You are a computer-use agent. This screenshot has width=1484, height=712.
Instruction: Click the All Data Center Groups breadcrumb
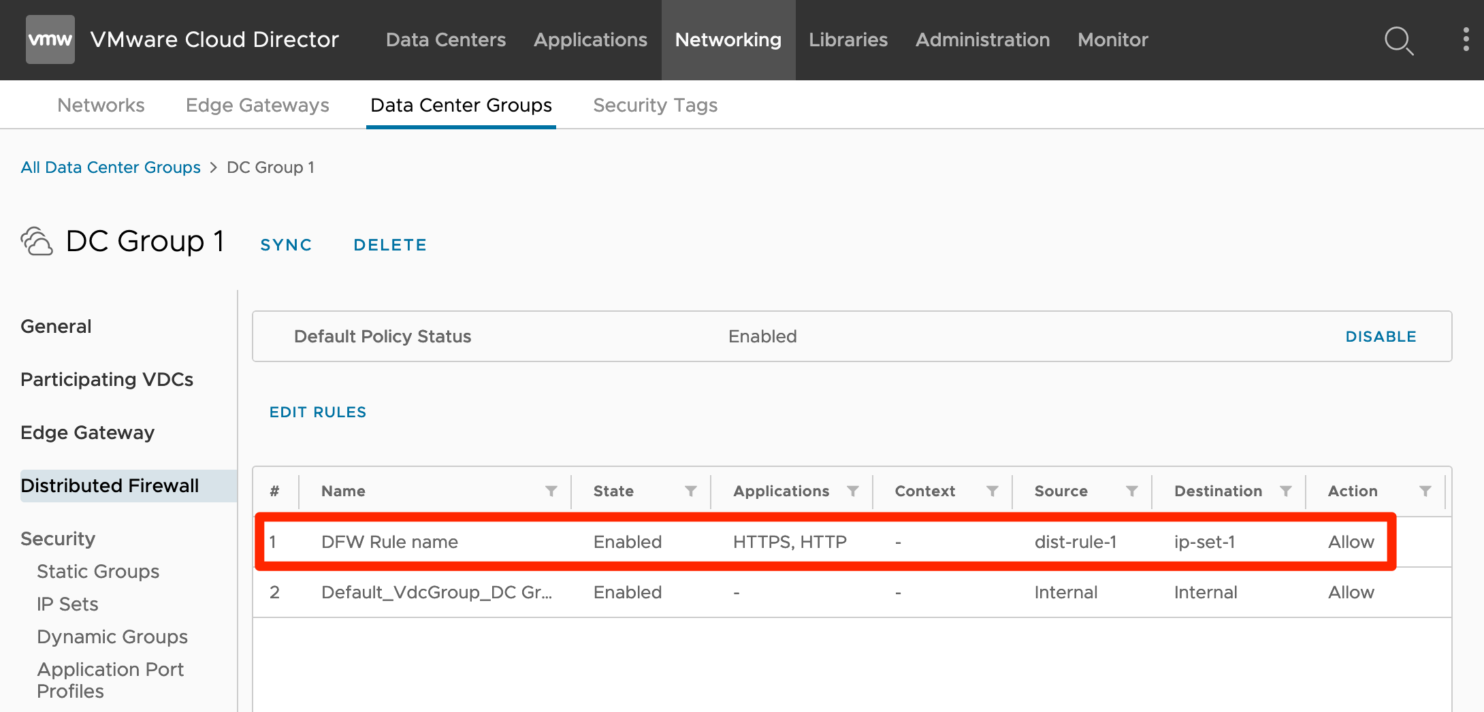(110, 167)
